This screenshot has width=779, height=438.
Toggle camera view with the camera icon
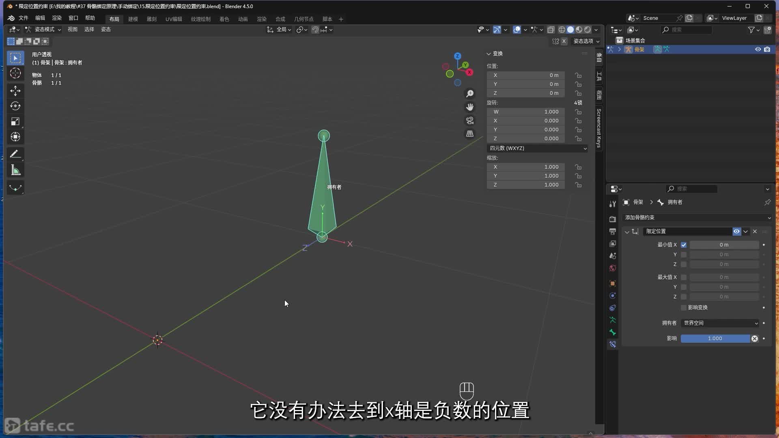tap(470, 120)
